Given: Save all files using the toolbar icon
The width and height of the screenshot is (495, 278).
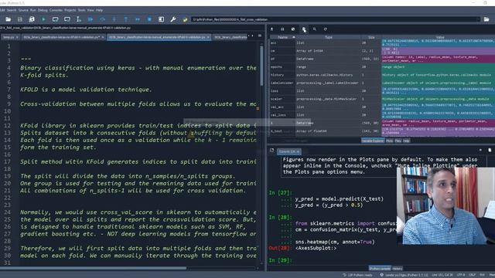Looking at the screenshot, I should pyautogui.click(x=32, y=19).
